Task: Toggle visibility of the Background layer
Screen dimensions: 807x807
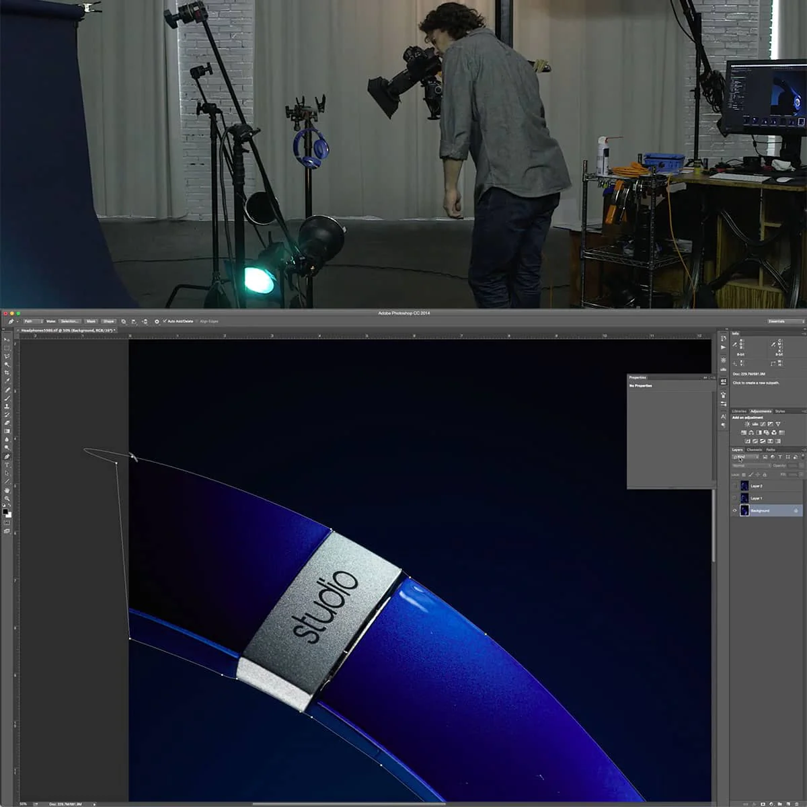Action: click(735, 510)
